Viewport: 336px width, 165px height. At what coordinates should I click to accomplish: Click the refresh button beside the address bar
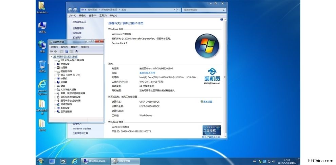tap(178, 10)
